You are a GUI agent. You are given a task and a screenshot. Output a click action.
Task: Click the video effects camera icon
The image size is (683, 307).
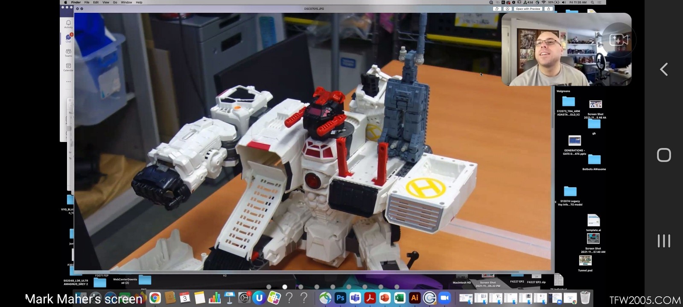click(619, 40)
